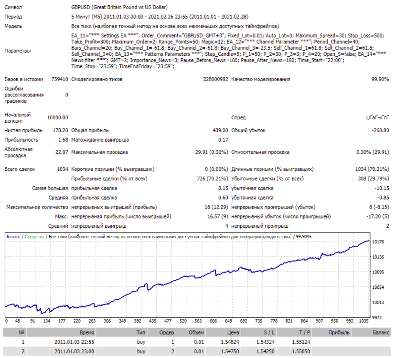
Task: Select the bars in history value 759410
Action: (x=60, y=79)
